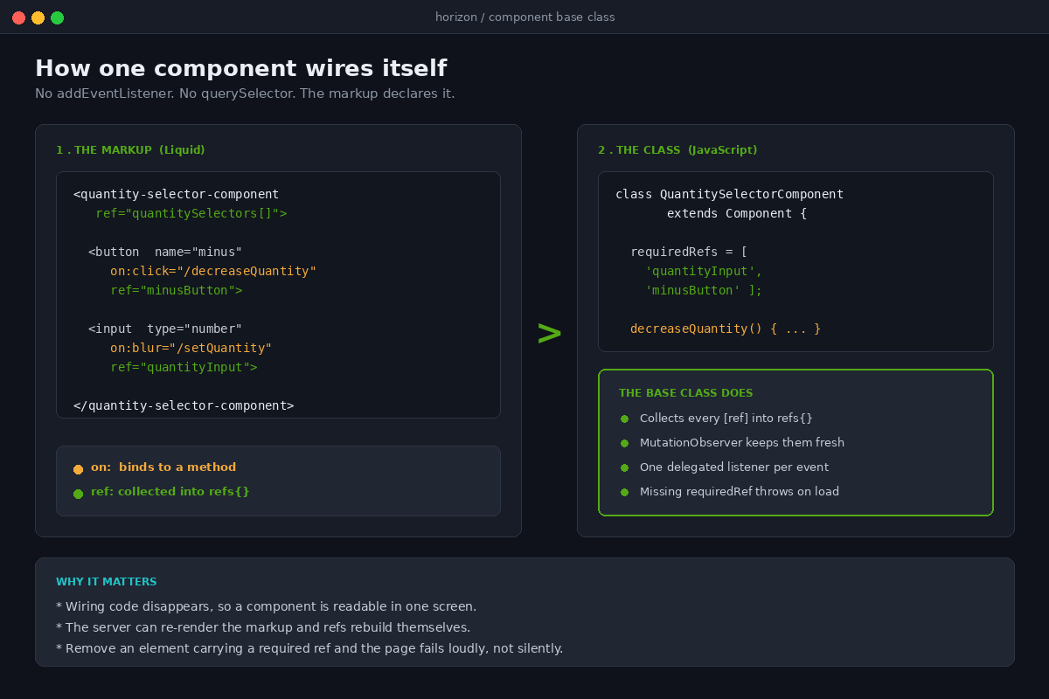Click the green arrow between the panels
Screen dimensions: 1049x699
[549, 332]
